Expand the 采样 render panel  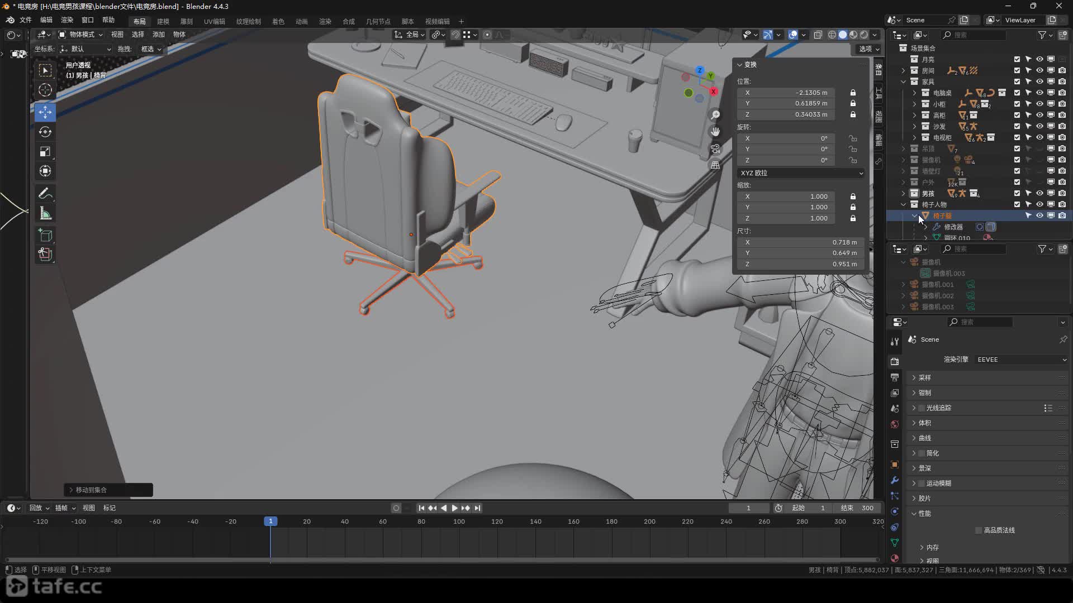925,378
